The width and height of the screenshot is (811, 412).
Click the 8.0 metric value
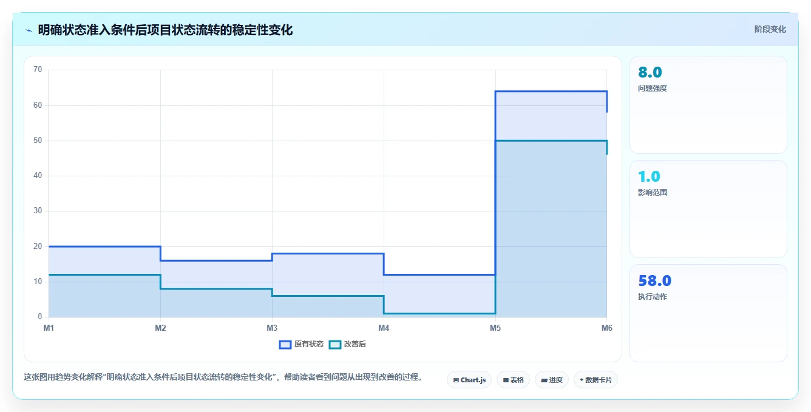point(650,73)
